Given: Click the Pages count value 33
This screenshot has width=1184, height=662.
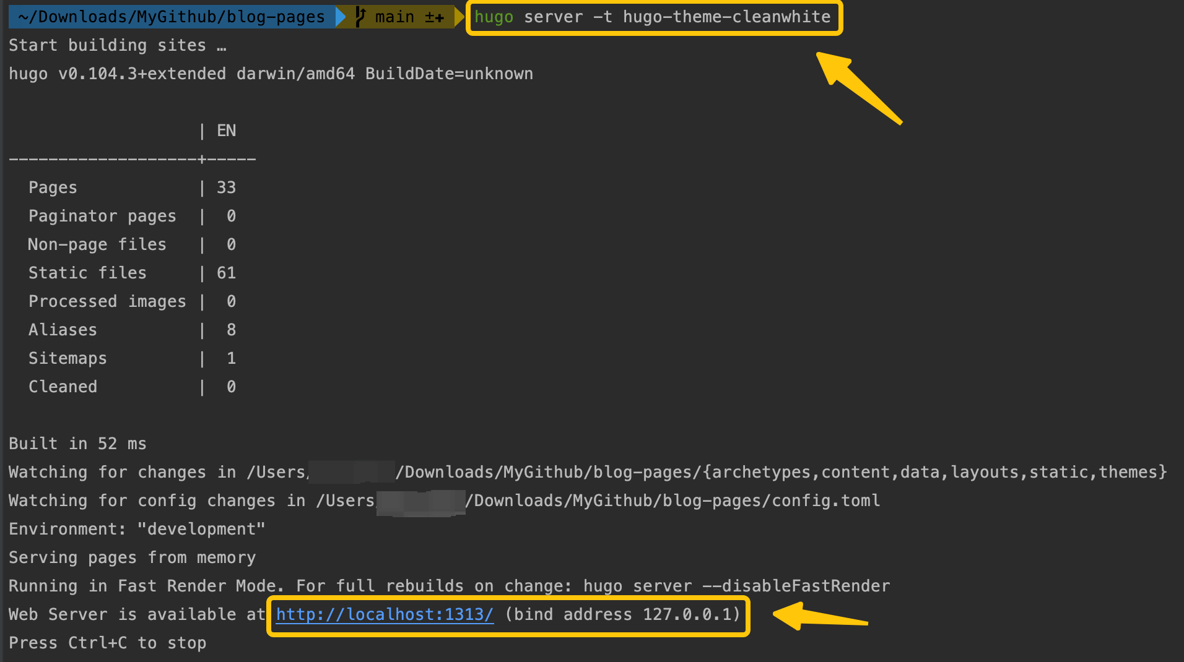Looking at the screenshot, I should point(226,187).
